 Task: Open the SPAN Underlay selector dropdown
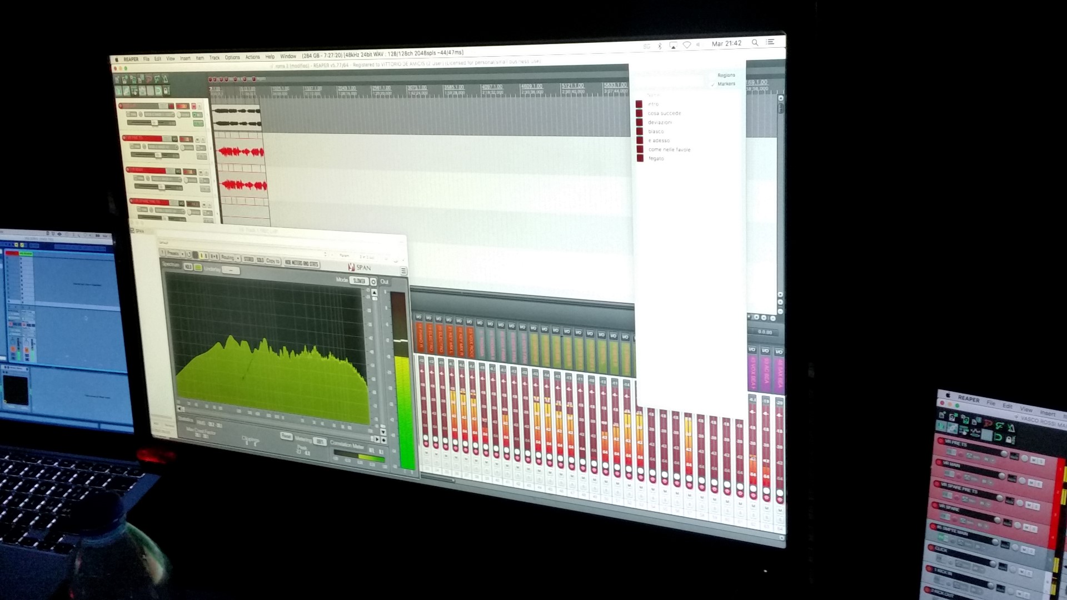231,271
